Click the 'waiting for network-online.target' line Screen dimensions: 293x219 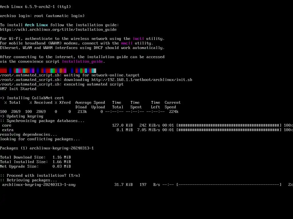(x=70, y=75)
